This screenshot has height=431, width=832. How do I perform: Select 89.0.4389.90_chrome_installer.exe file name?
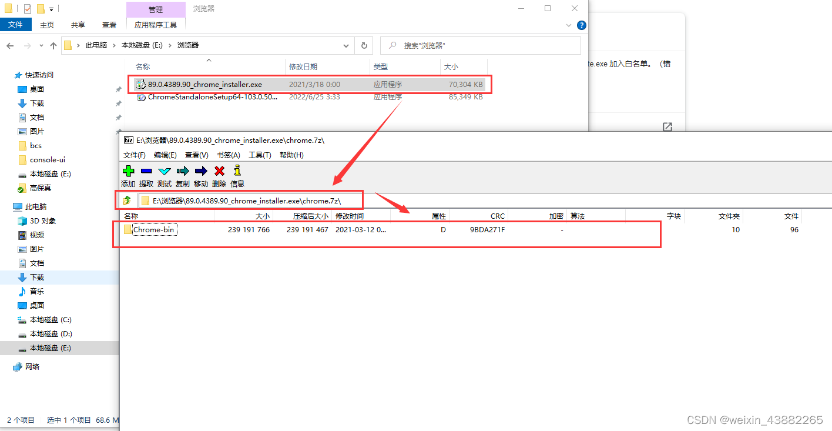click(x=205, y=85)
